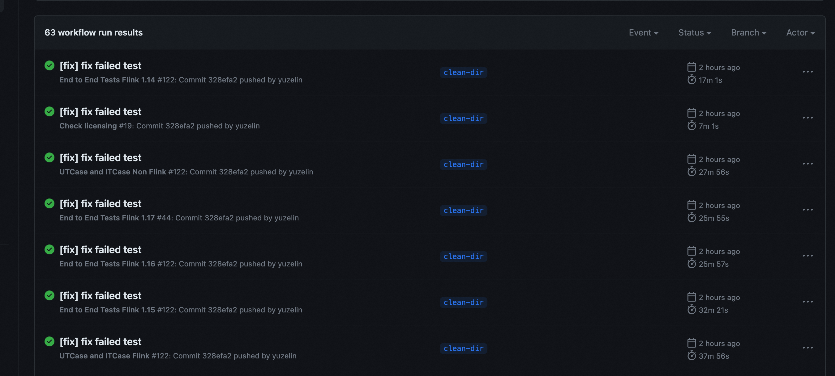Open three-dot menu for Flink 1.15 run
The width and height of the screenshot is (835, 376).
point(807,302)
